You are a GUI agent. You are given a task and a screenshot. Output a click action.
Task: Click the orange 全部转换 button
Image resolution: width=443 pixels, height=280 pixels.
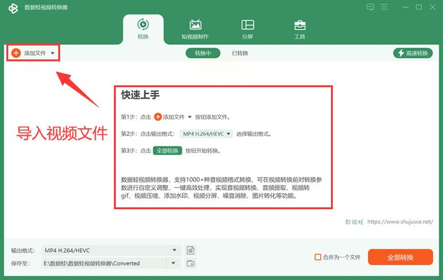[401, 257]
